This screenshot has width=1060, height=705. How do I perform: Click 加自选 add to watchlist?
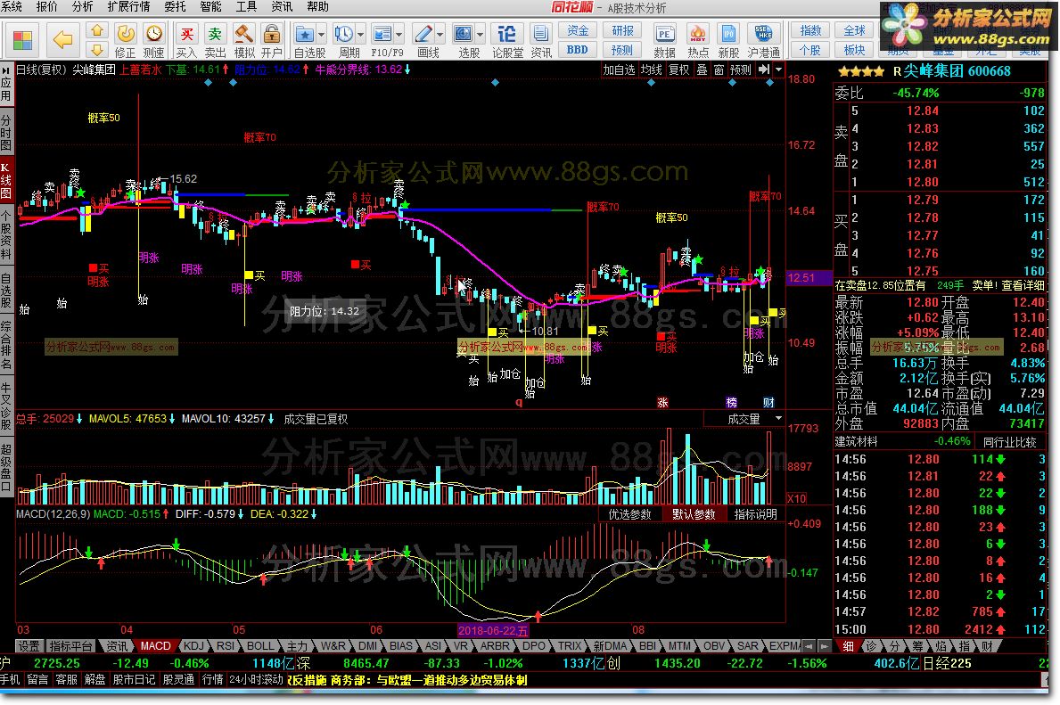click(620, 70)
